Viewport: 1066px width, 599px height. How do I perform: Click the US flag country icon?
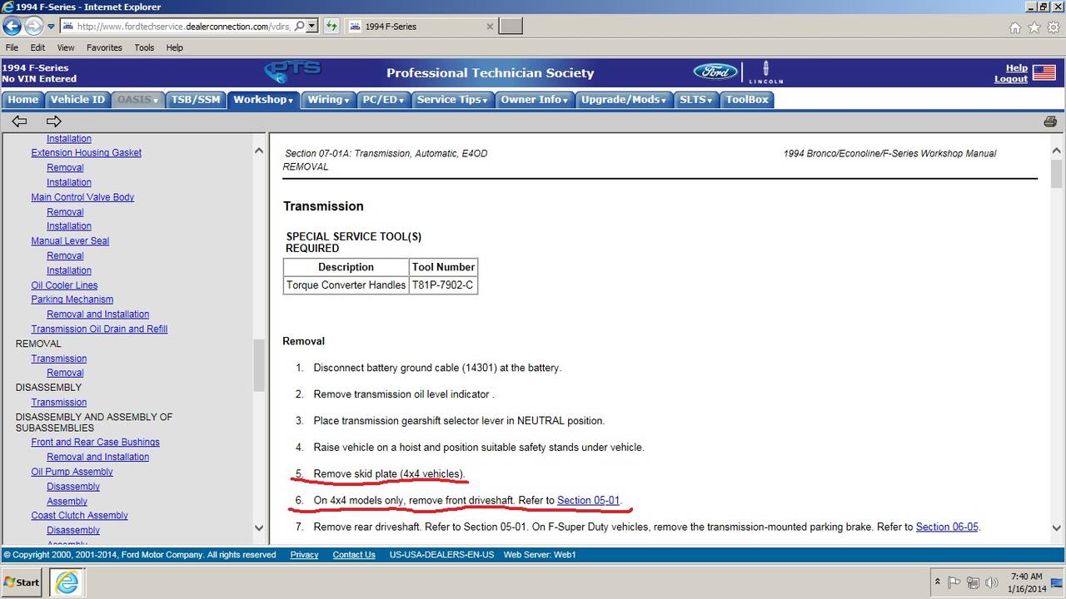[1044, 72]
